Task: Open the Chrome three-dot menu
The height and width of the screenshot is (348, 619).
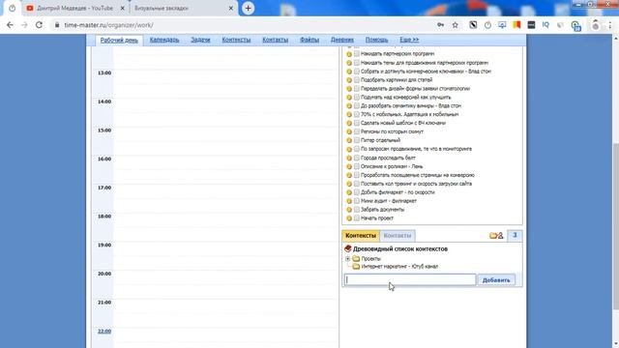Action: coord(610,25)
